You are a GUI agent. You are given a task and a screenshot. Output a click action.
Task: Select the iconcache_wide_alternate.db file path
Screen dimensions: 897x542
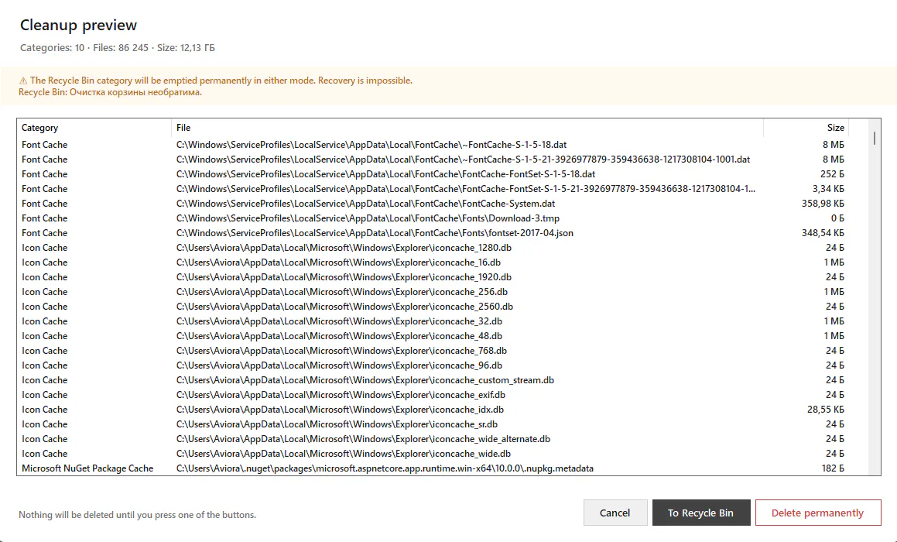(x=363, y=439)
